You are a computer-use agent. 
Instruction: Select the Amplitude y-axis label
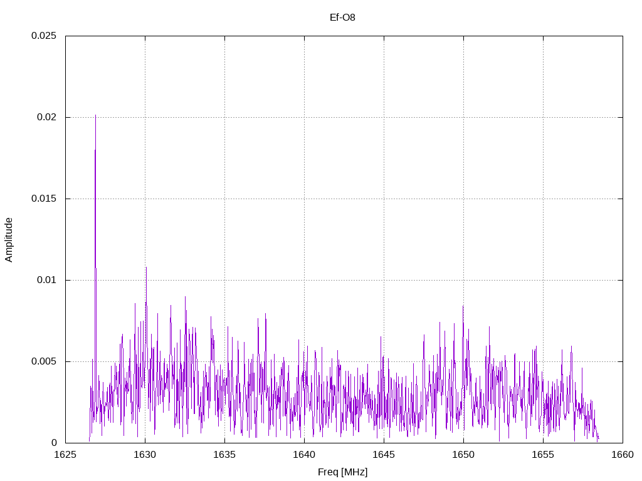tap(9, 240)
